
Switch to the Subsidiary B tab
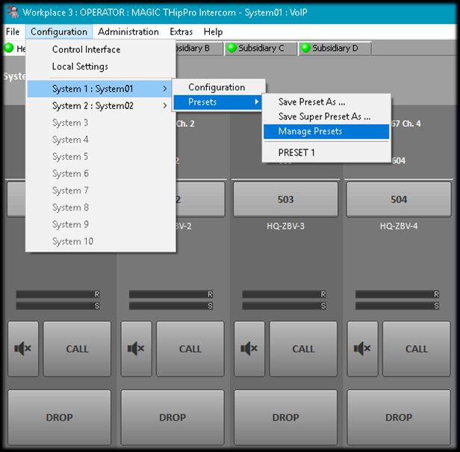[199, 48]
